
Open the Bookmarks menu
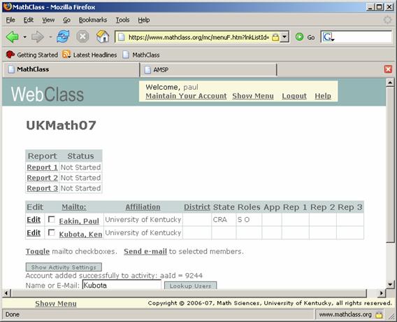[x=93, y=20]
